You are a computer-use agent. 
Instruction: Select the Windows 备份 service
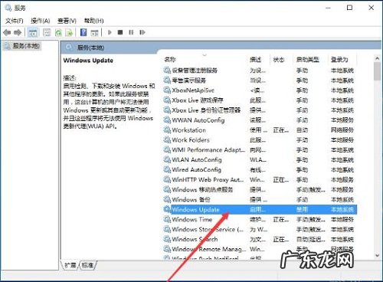pyautogui.click(x=191, y=199)
